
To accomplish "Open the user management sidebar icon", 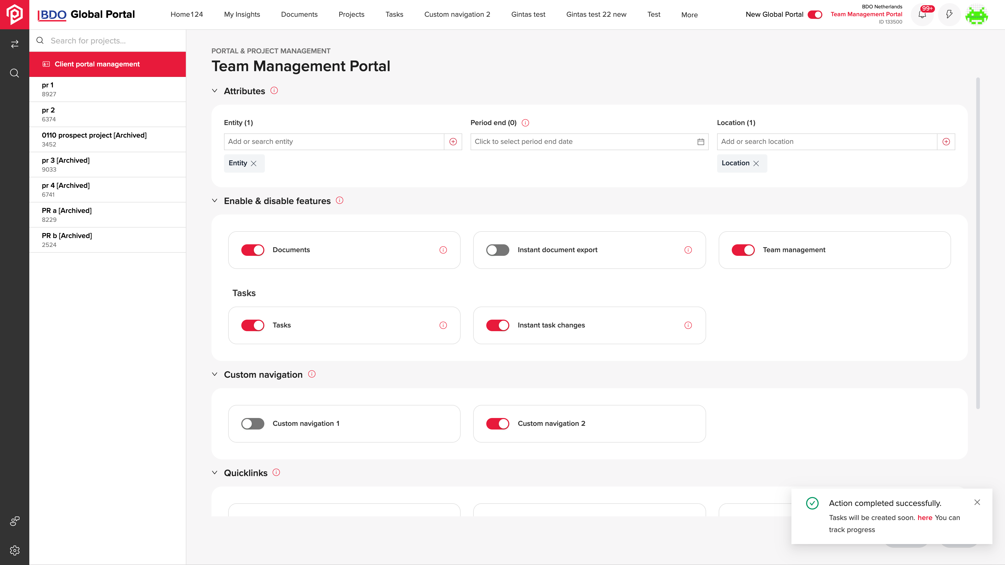I will point(14,521).
